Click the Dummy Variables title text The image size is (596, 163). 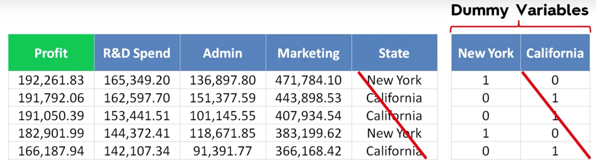[520, 10]
